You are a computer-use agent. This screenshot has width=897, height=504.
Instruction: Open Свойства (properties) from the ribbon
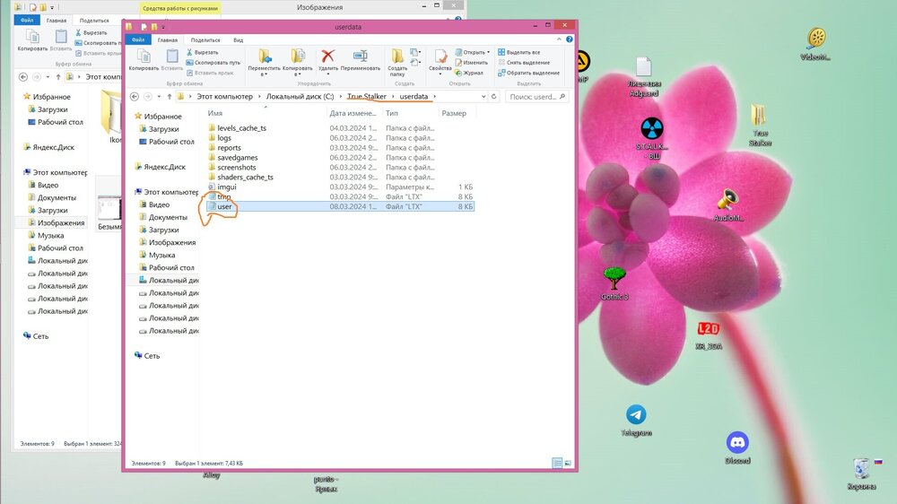click(440, 57)
